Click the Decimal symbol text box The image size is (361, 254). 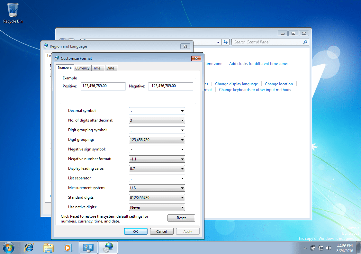pos(155,111)
